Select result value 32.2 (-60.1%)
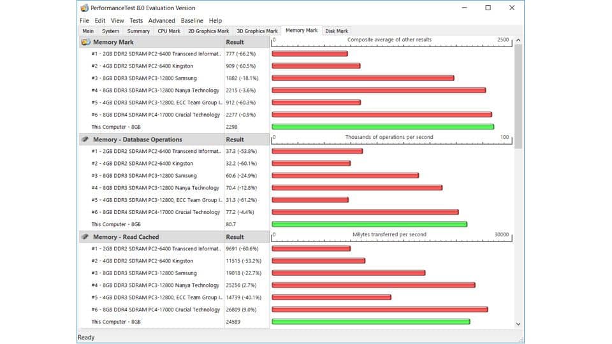Image resolution: width=612 pixels, height=344 pixels. coord(241,164)
